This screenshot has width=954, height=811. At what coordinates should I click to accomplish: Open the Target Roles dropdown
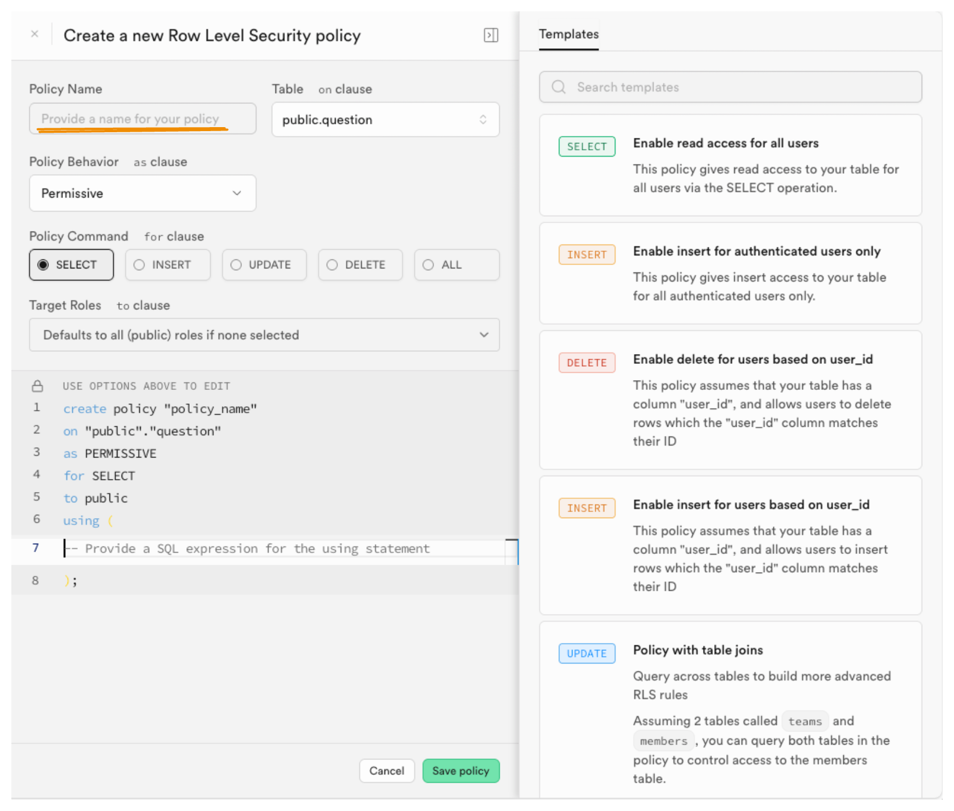tap(264, 335)
